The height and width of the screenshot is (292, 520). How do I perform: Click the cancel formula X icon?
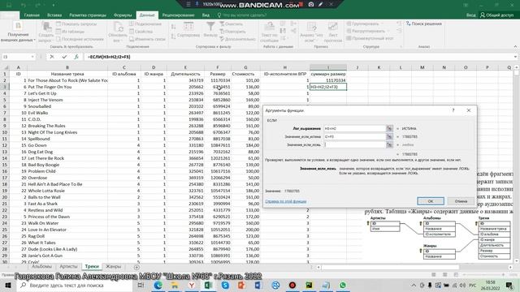point(52,57)
